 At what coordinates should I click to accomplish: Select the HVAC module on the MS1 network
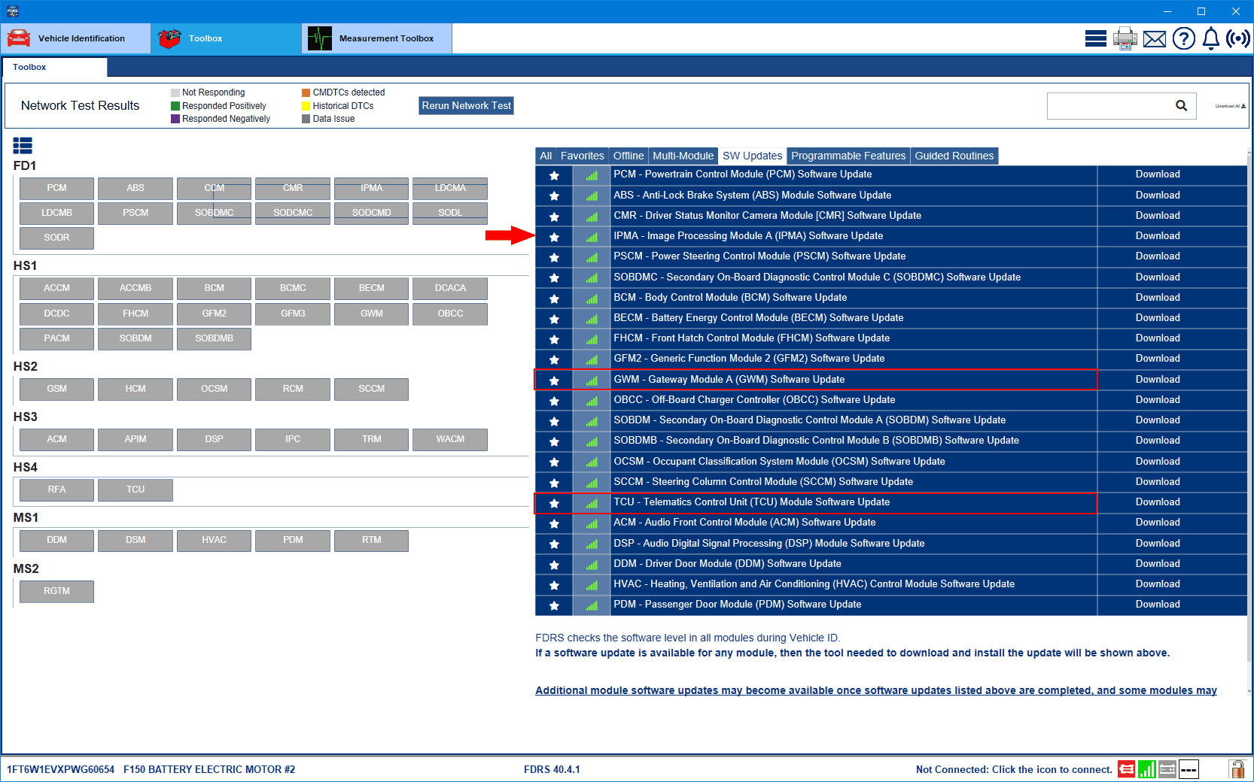(x=214, y=540)
